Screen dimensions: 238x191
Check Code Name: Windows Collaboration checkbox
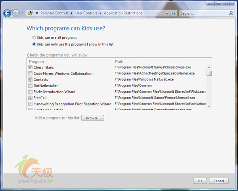pos(31,73)
